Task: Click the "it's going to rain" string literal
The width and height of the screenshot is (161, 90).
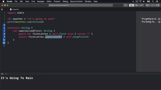Action: [41, 19]
